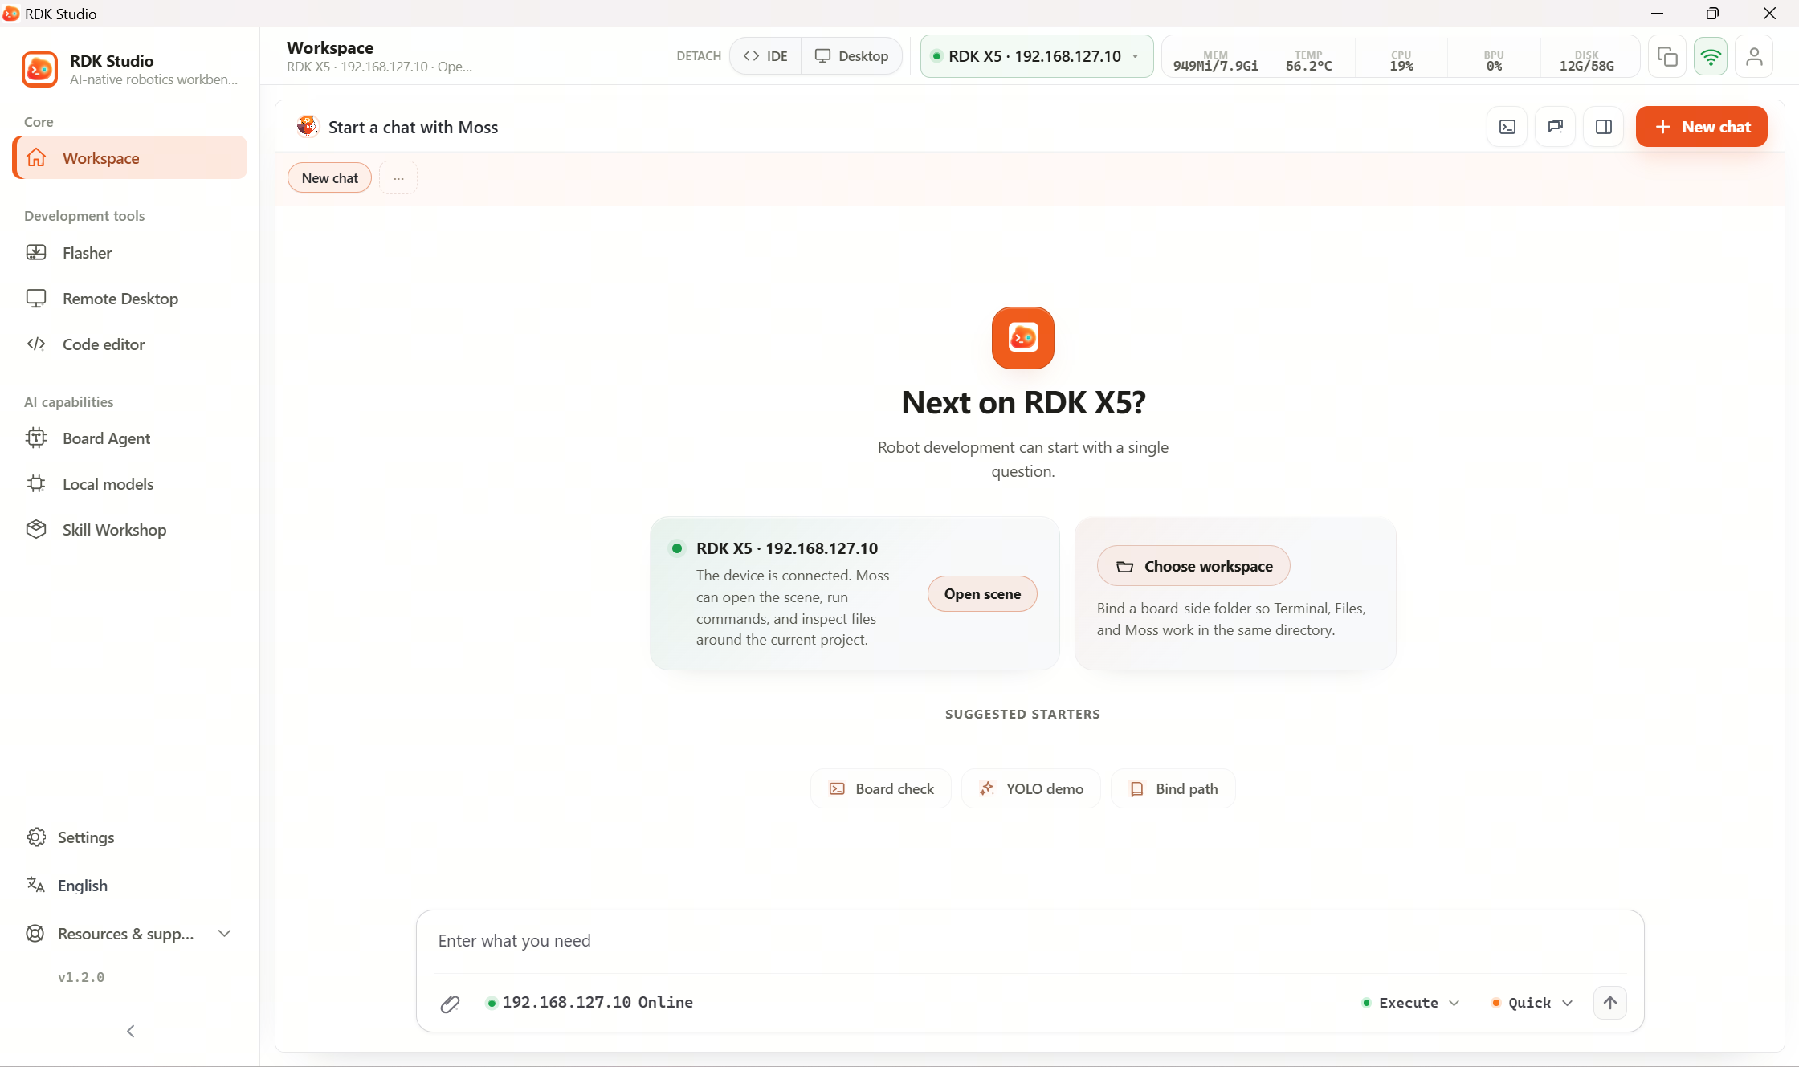Open Settings

click(x=130, y=837)
